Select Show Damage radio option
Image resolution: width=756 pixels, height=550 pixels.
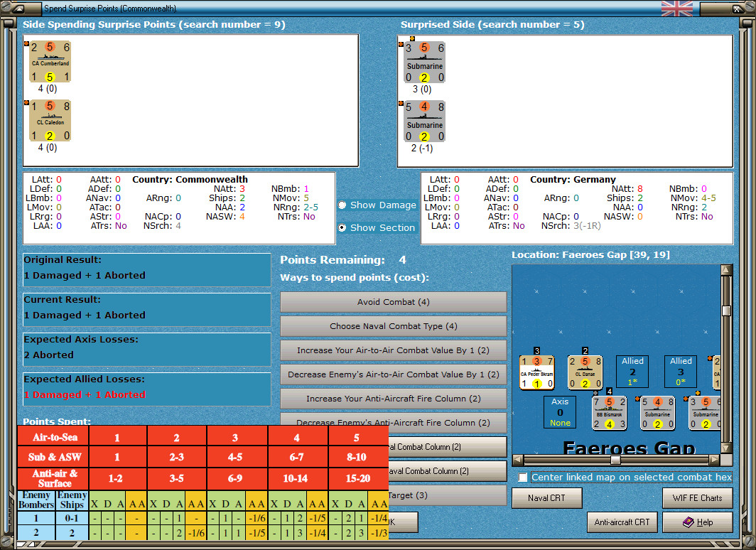(377, 205)
